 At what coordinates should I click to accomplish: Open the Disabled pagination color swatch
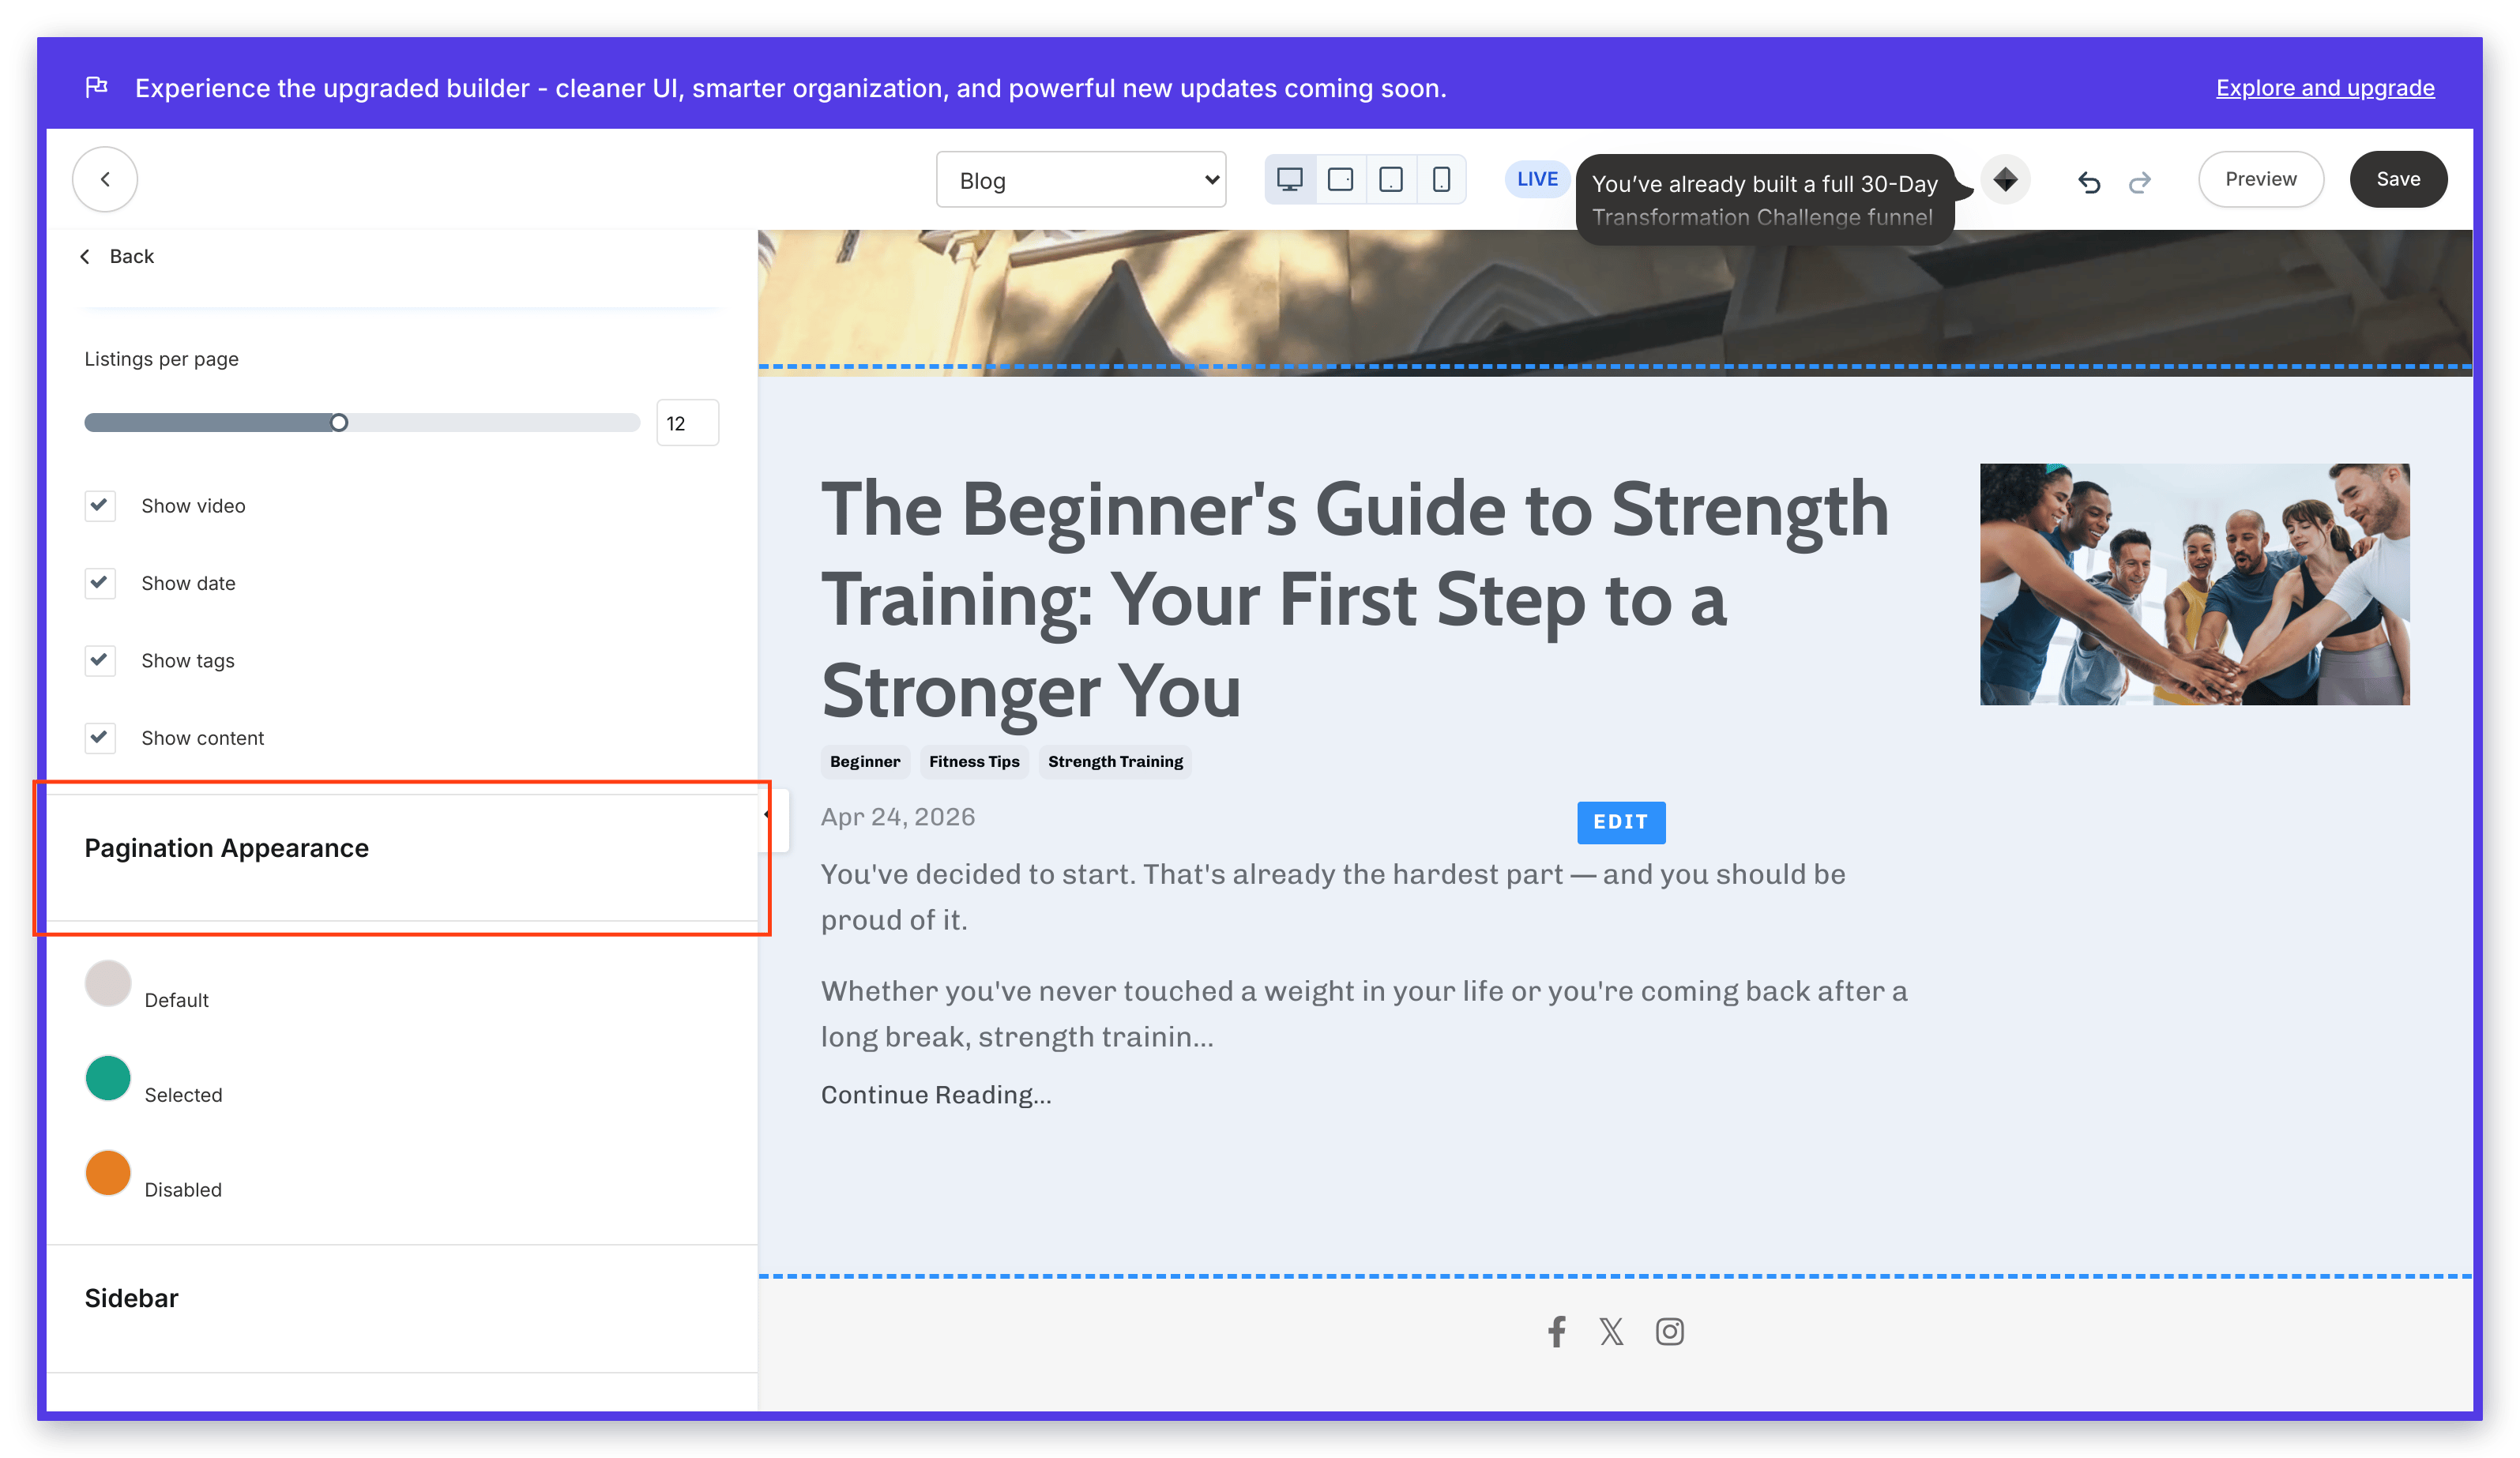coord(108,1173)
